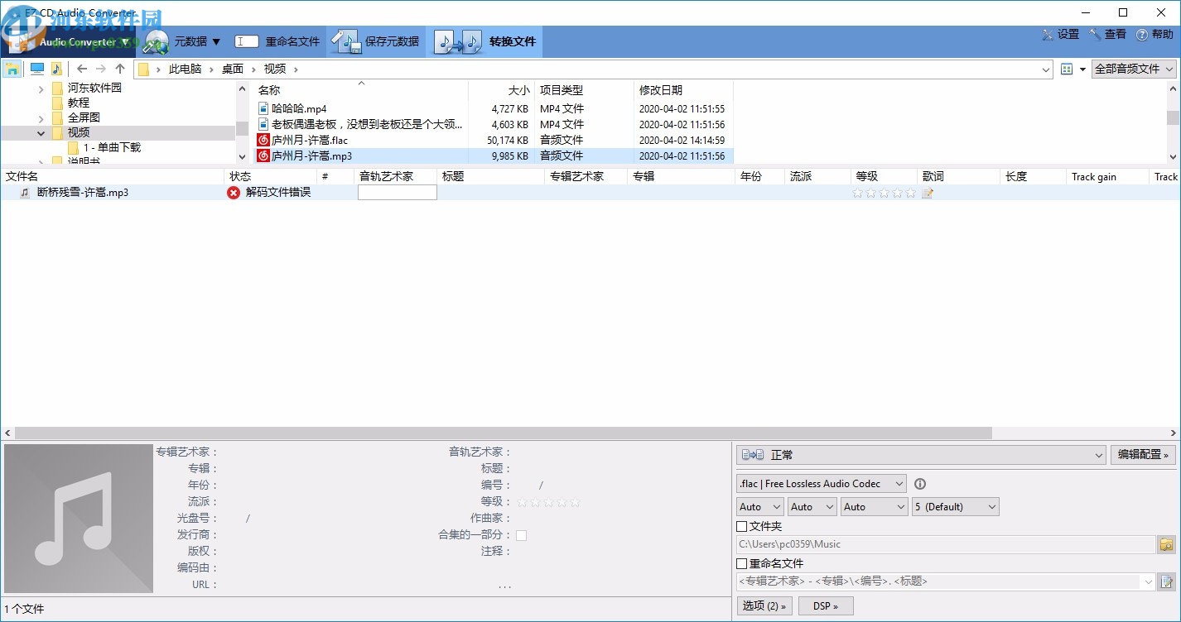Open the 5 (Default) compression dropdown
The image size is (1181, 622).
955,506
